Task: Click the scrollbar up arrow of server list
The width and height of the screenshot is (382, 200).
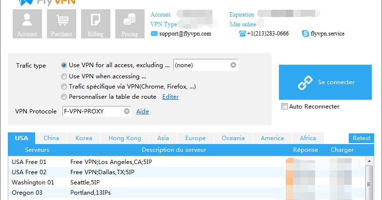Action: click(x=369, y=161)
